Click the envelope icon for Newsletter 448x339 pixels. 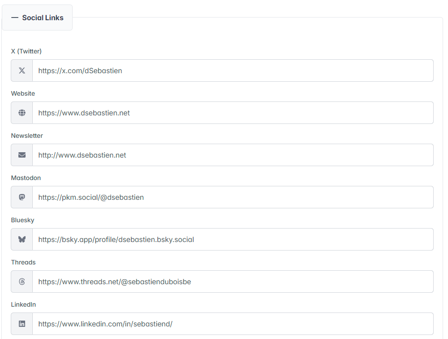coord(22,155)
